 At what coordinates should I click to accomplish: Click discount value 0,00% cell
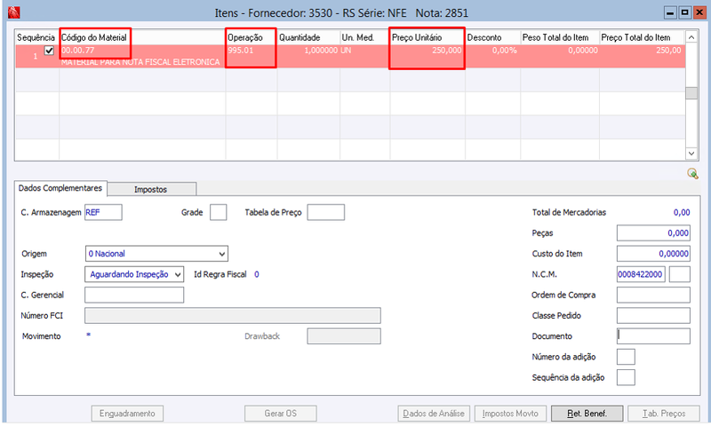pyautogui.click(x=505, y=51)
